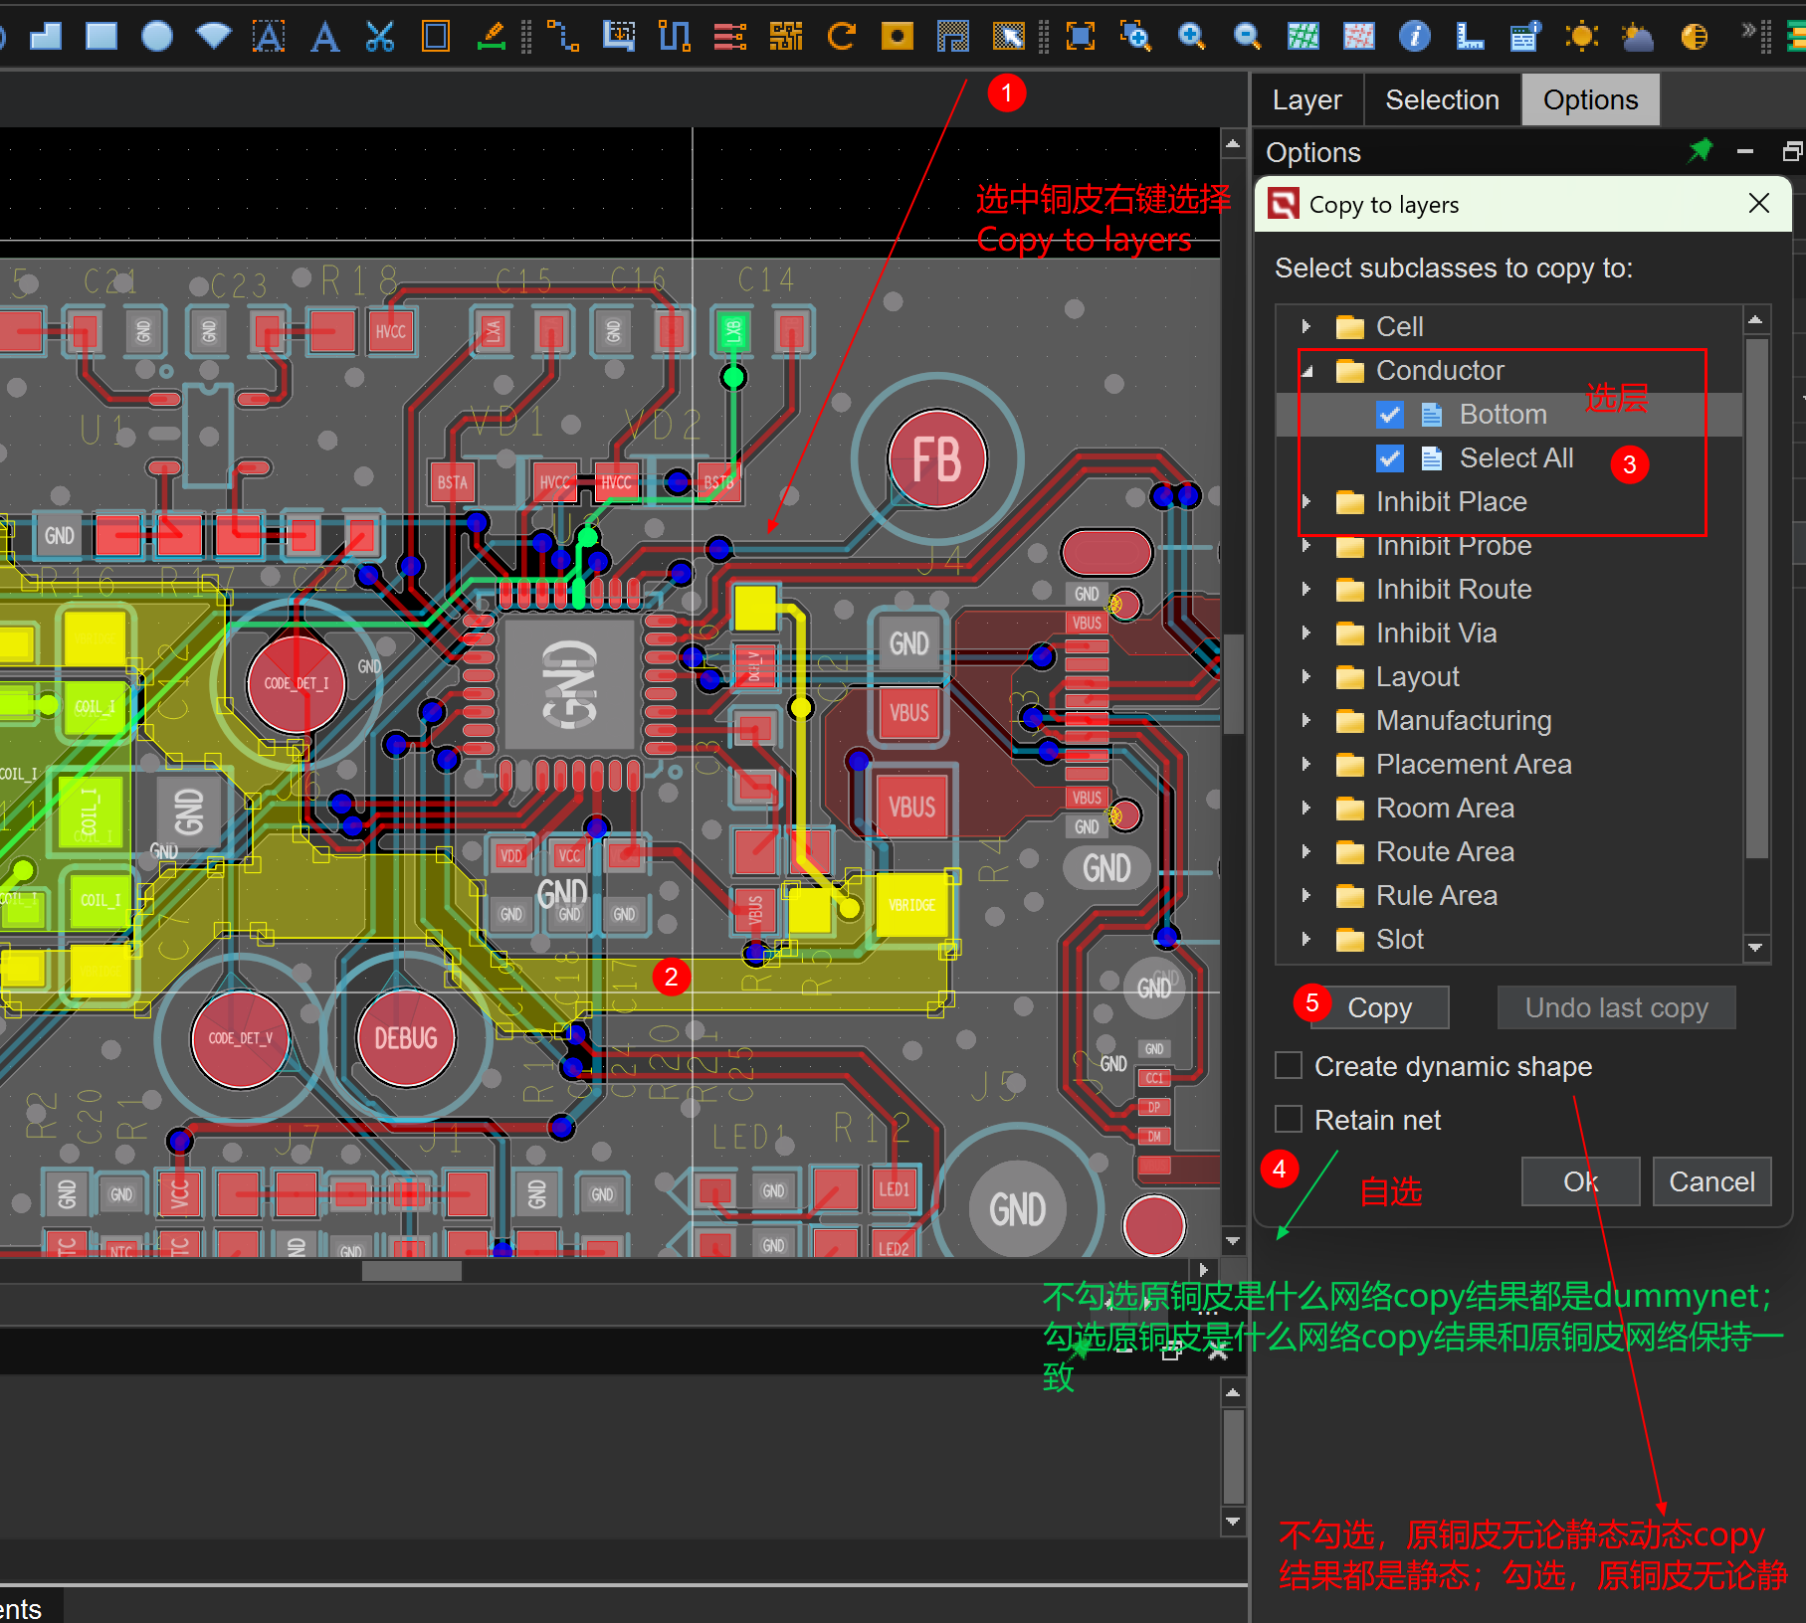This screenshot has width=1806, height=1623.
Task: Click the zoom fit icon
Action: [x=1080, y=37]
